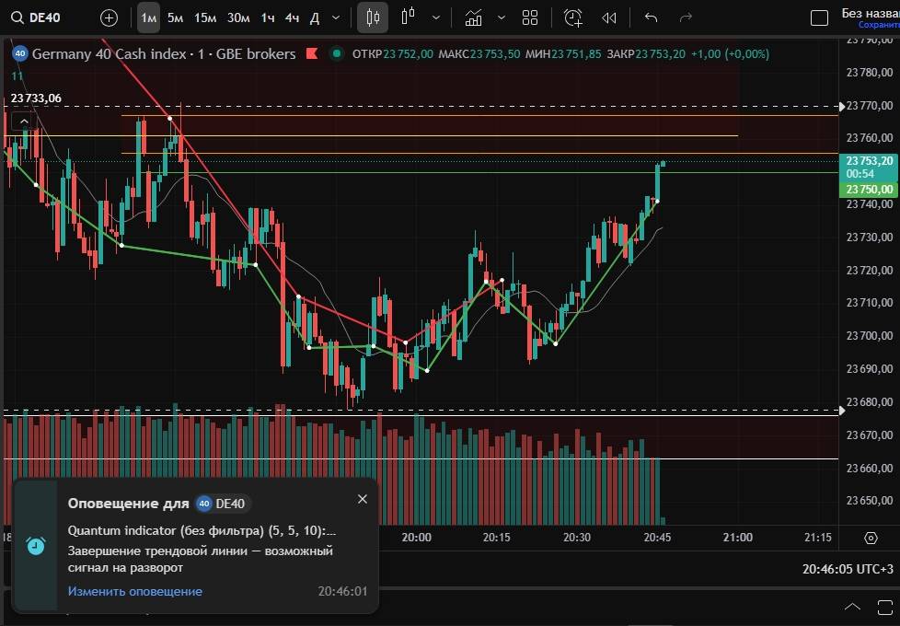The width and height of the screenshot is (900, 626).
Task: Select the 1ч timeframe
Action: (267, 17)
